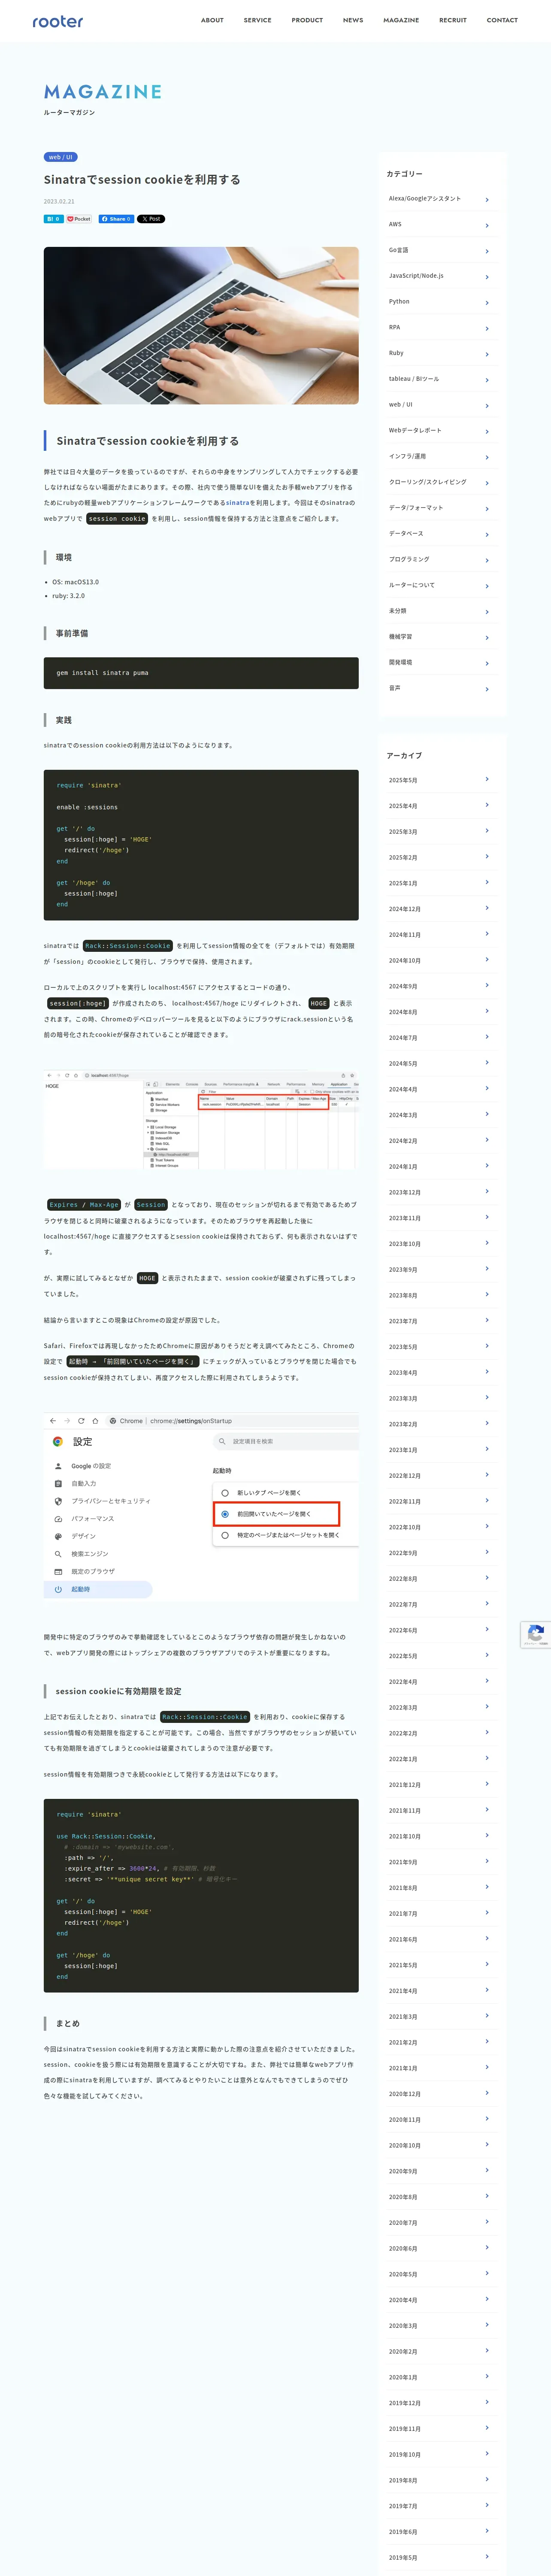Image resolution: width=551 pixels, height=2576 pixels.
Task: Click the Facebook Share button
Action: pyautogui.click(x=116, y=219)
